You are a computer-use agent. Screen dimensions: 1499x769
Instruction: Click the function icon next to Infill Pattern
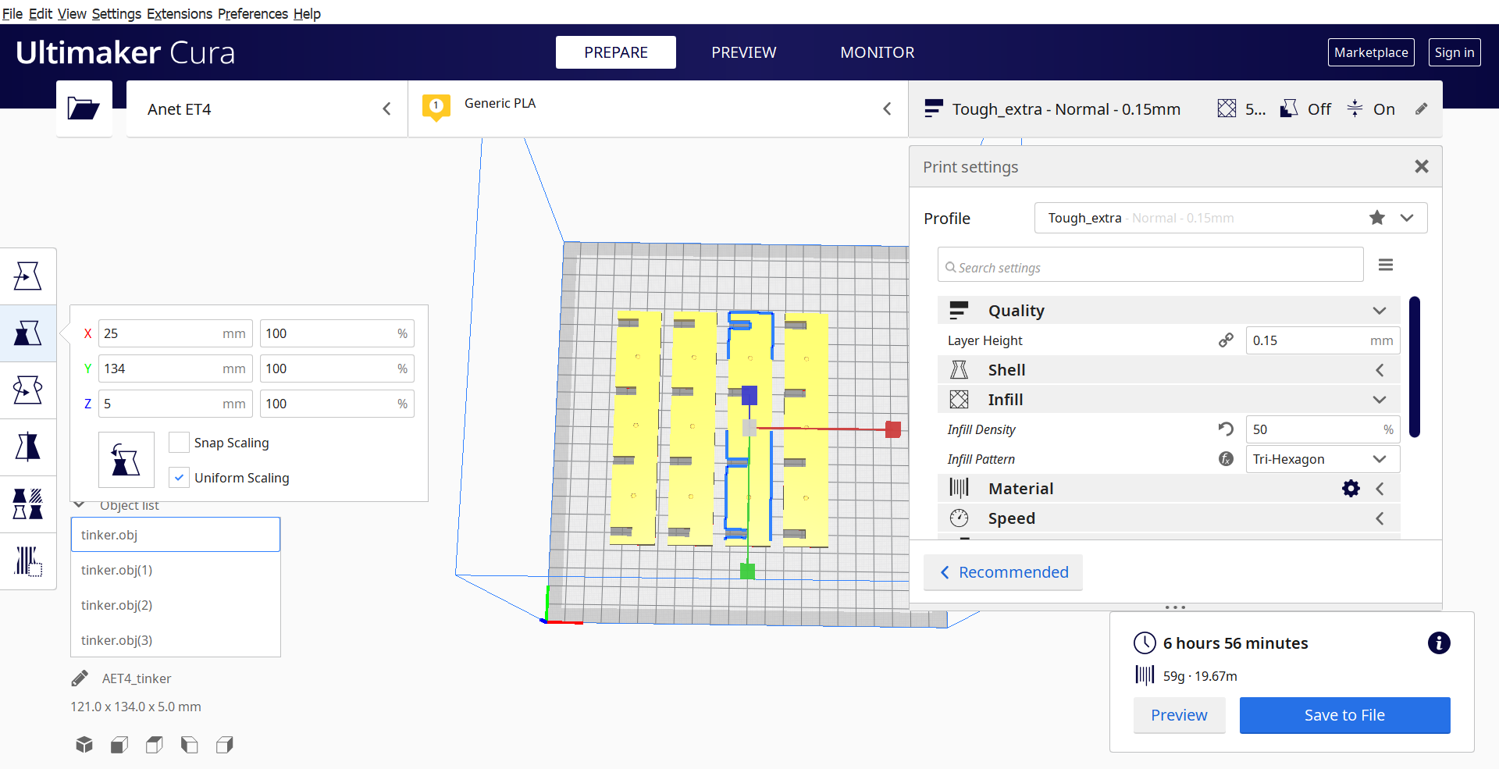click(1226, 459)
